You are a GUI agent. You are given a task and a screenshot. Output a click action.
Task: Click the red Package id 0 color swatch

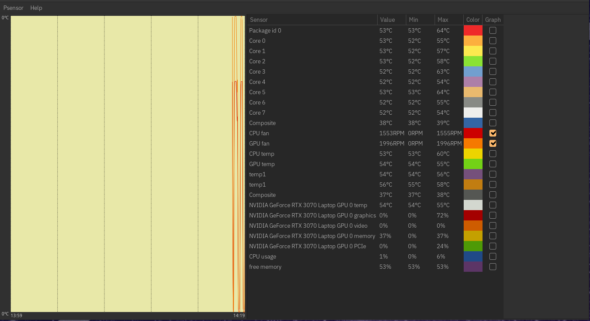click(473, 30)
